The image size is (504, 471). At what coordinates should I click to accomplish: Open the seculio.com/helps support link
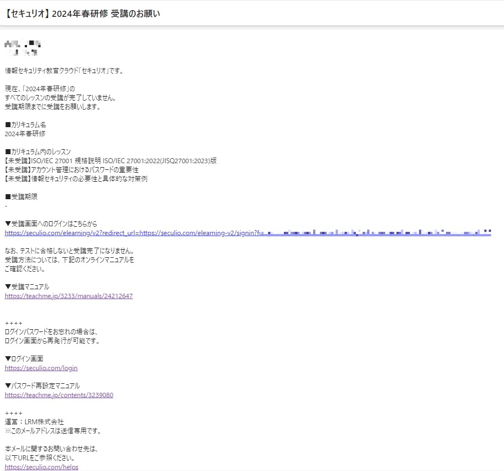click(x=42, y=467)
